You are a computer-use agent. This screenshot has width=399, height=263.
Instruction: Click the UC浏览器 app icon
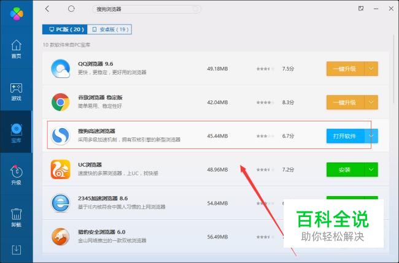61,169
